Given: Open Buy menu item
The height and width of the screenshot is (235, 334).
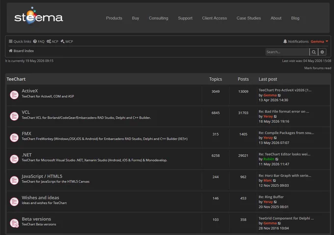Looking at the screenshot, I should click(x=136, y=18).
